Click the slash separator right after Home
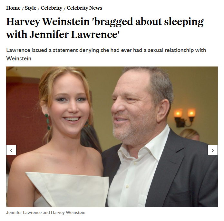This screenshot has height=221, width=224. pyautogui.click(x=23, y=8)
